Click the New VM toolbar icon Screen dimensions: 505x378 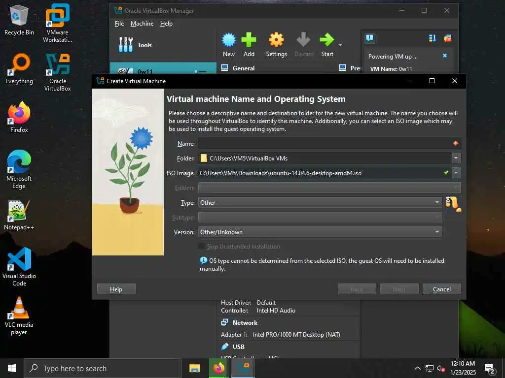click(229, 45)
